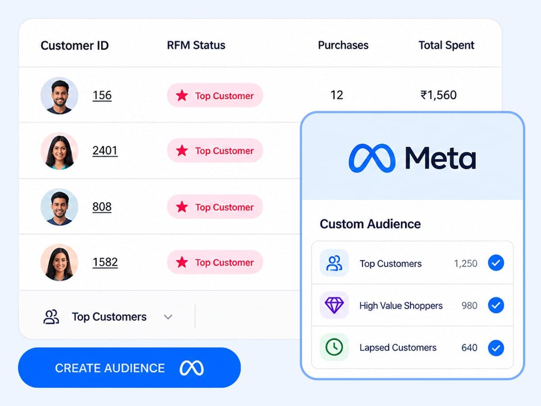
Task: Toggle the High Value Shoppers audience checkmark
Action: coord(496,305)
